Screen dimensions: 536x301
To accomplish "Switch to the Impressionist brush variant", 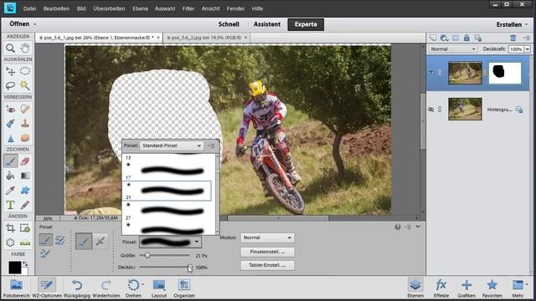I will click(59, 240).
